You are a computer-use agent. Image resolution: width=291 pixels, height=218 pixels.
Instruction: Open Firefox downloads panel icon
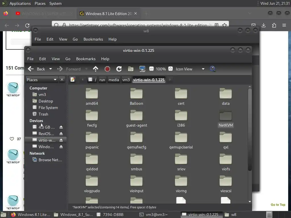[263, 25]
